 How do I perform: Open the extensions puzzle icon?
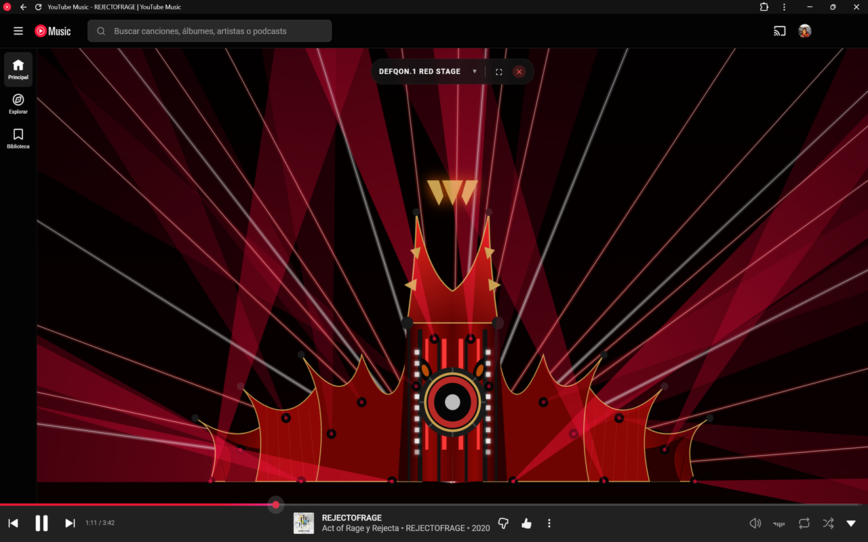pyautogui.click(x=764, y=7)
